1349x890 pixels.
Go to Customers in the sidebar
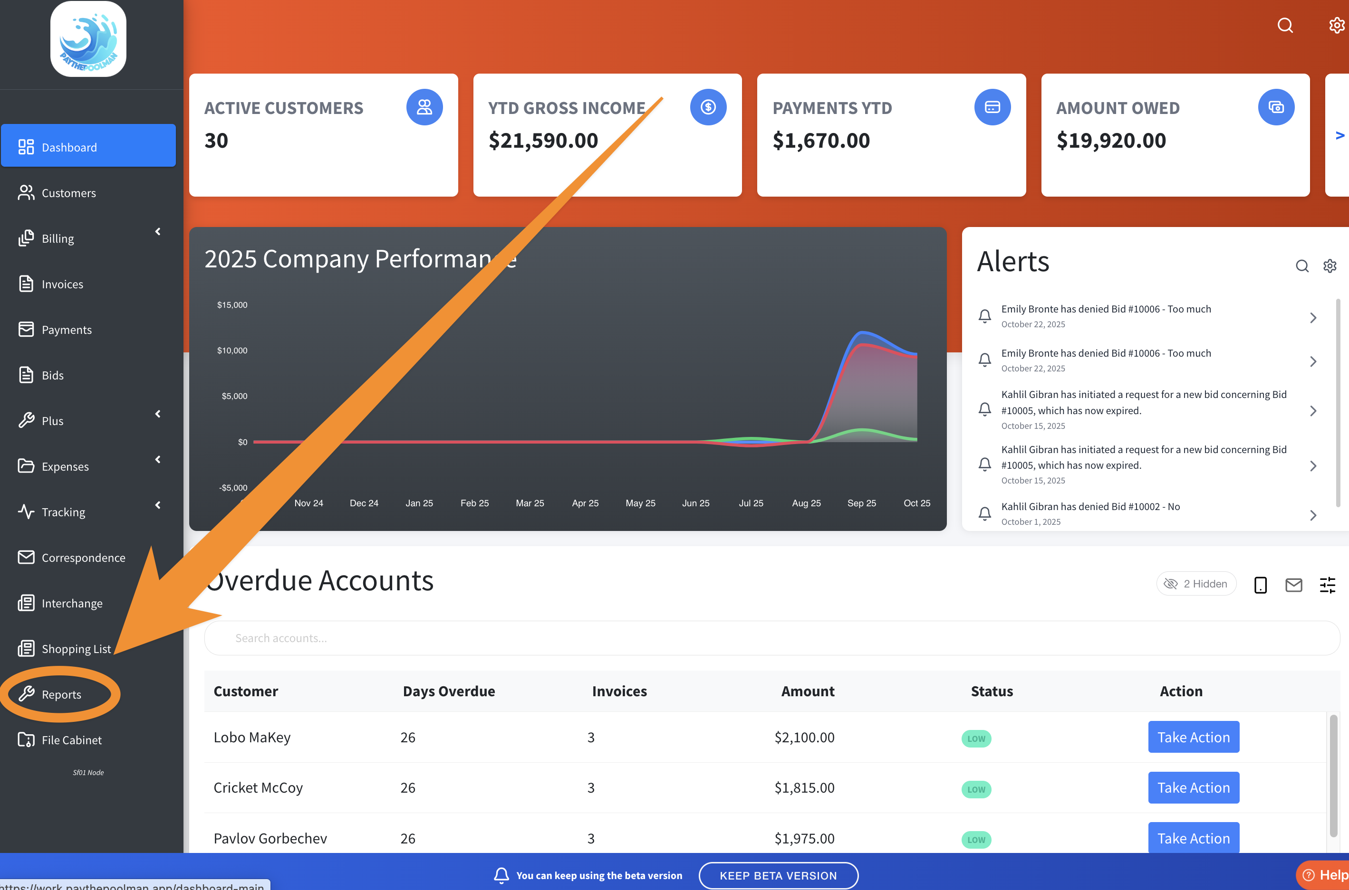click(68, 193)
